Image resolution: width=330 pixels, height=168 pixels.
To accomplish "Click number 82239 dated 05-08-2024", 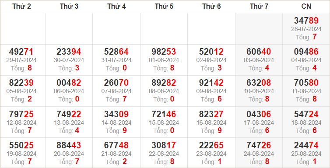I will click(x=21, y=83).
